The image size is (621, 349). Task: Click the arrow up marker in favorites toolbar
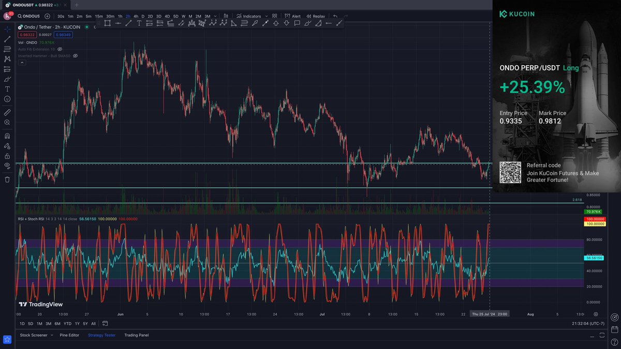coord(276,23)
